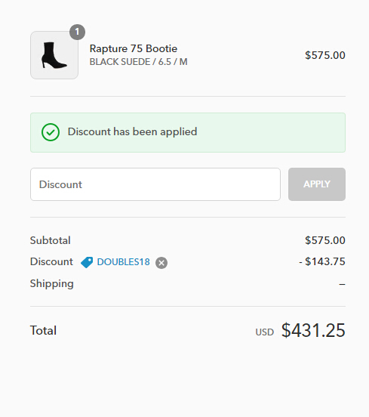
Task: Click the quantity badge showing 1
Action: (77, 32)
